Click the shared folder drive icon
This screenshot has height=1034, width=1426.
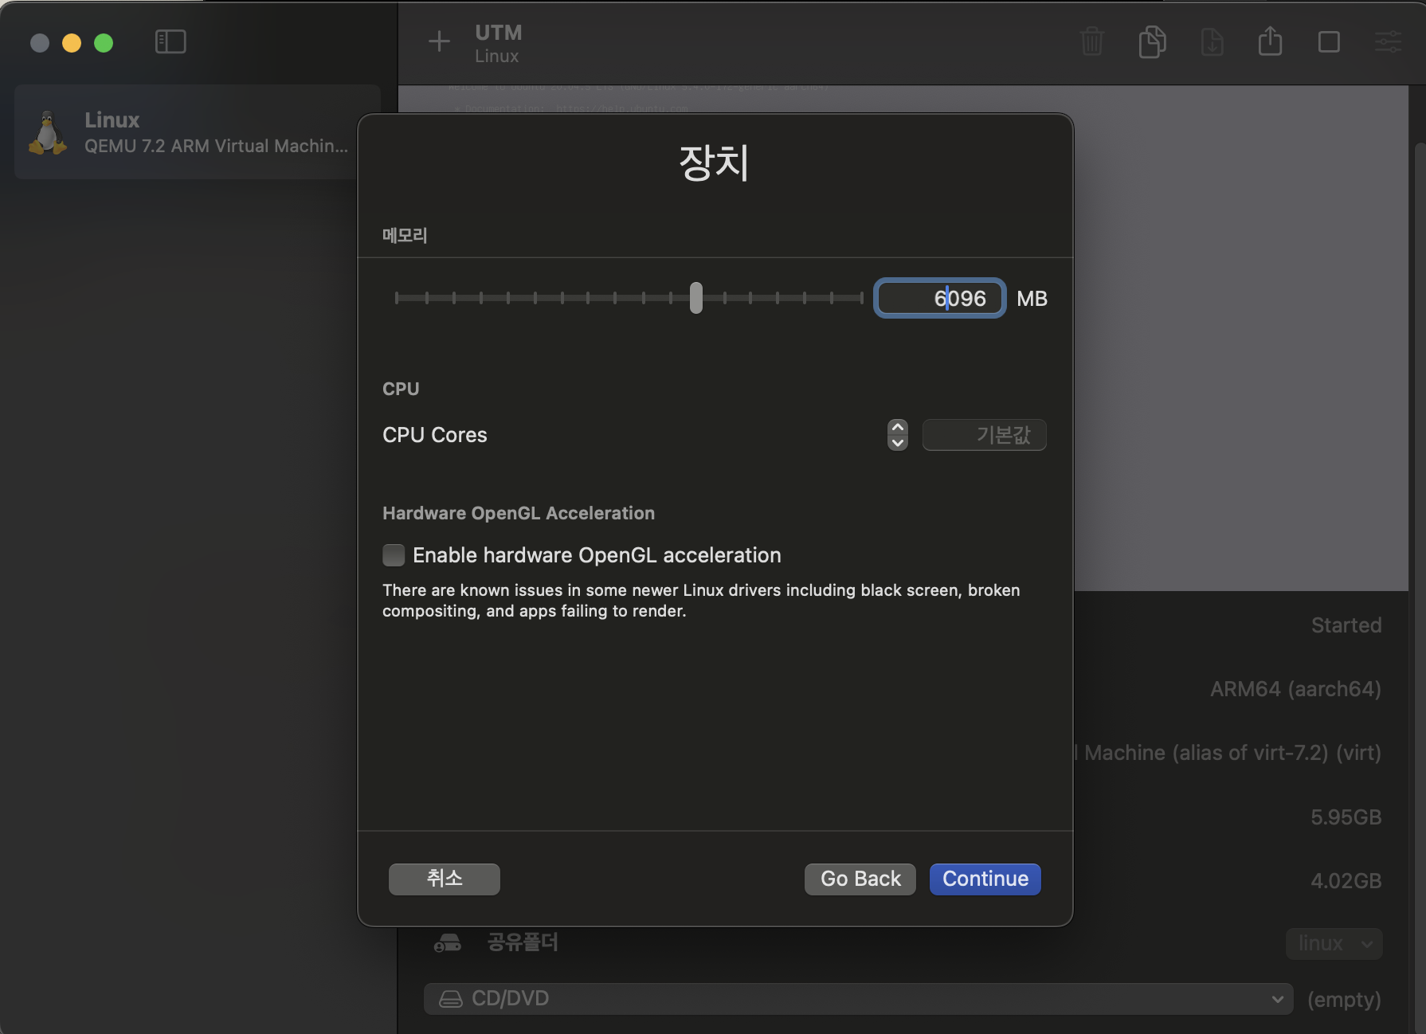pos(447,943)
